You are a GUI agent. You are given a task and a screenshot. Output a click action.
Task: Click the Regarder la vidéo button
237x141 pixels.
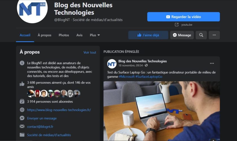click(183, 17)
